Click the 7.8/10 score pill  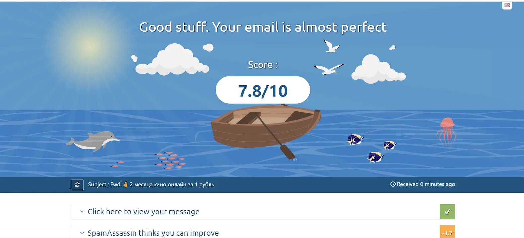tap(263, 90)
